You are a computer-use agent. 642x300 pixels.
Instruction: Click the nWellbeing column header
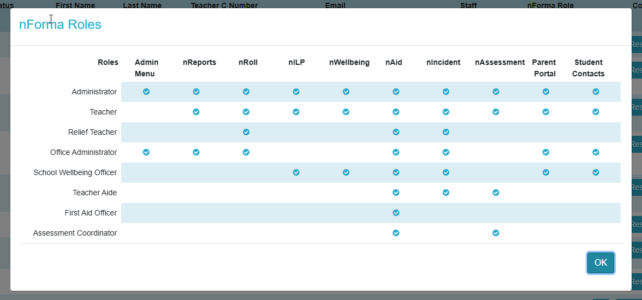click(x=349, y=63)
